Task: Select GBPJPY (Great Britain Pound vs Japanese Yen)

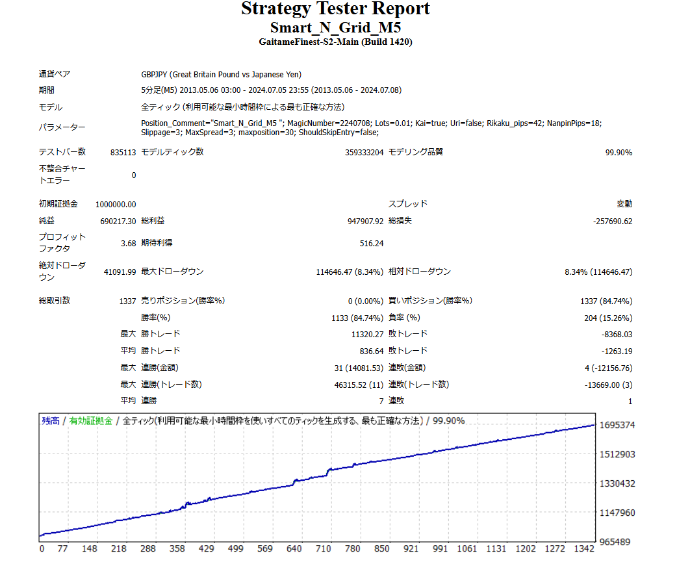Action: click(222, 74)
